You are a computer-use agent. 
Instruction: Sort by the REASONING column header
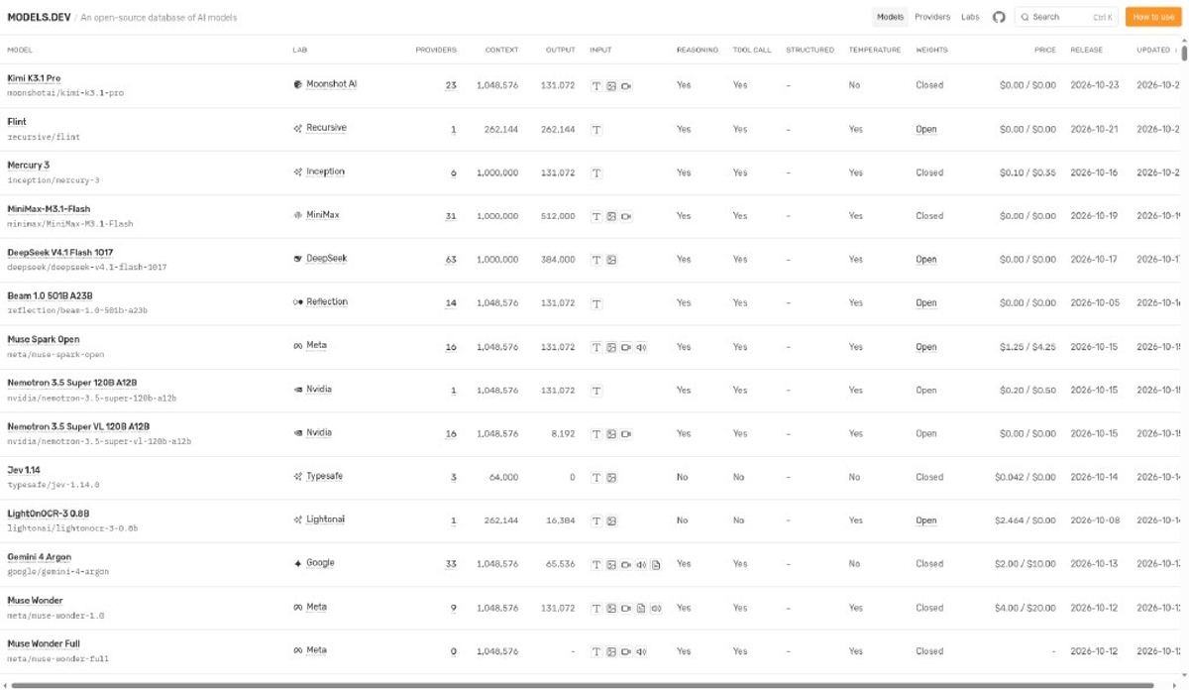pos(698,50)
